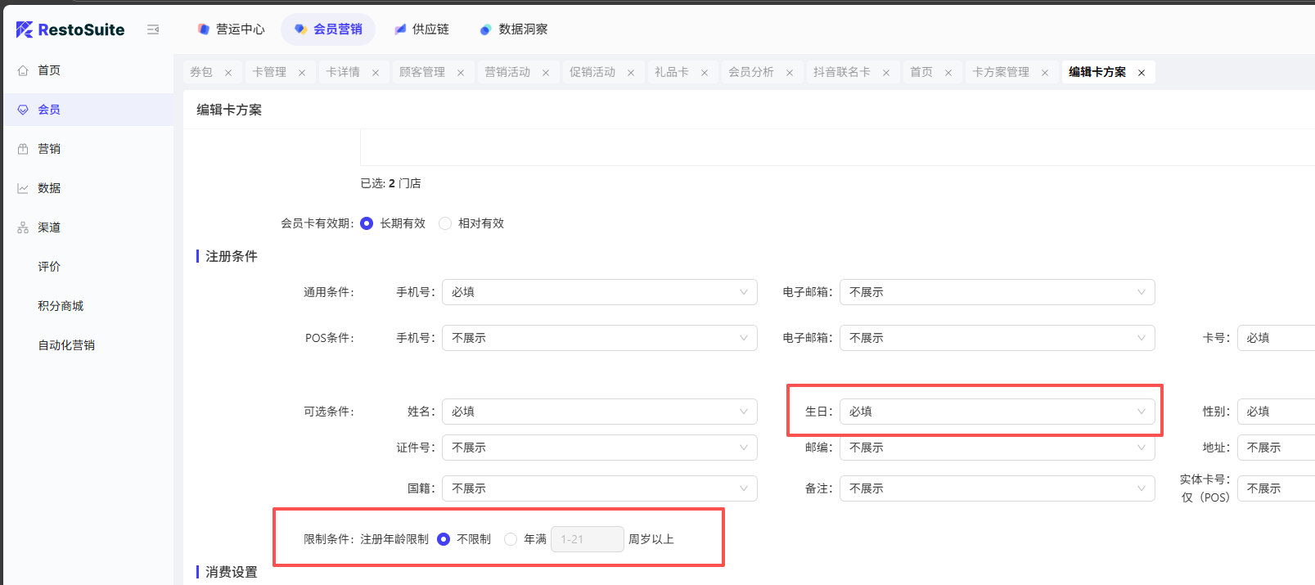Open the 生日 requirement dropdown

tap(997, 412)
